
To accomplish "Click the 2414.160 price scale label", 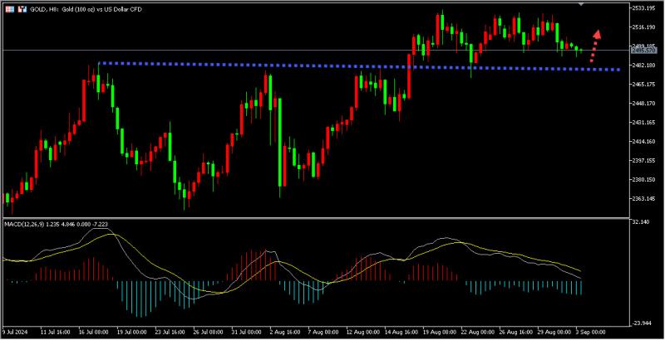I will tap(642, 141).
